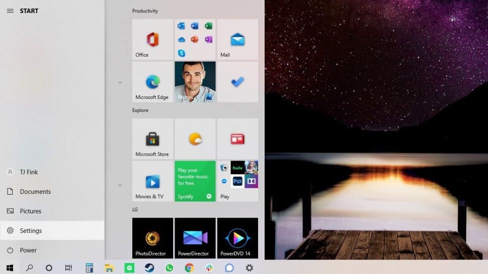The width and height of the screenshot is (488, 274).
Task: Open the Weather tile
Action: 195,139
